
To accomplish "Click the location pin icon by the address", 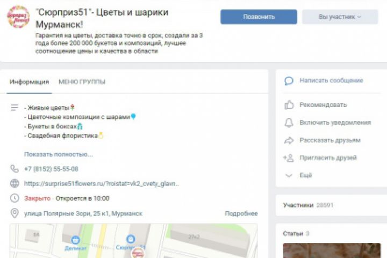I will (15, 213).
